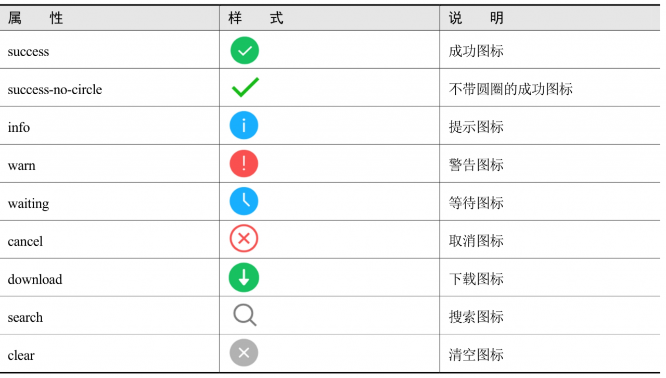Select the 警告图标 description text
This screenshot has height=378, width=666.
pos(476,165)
